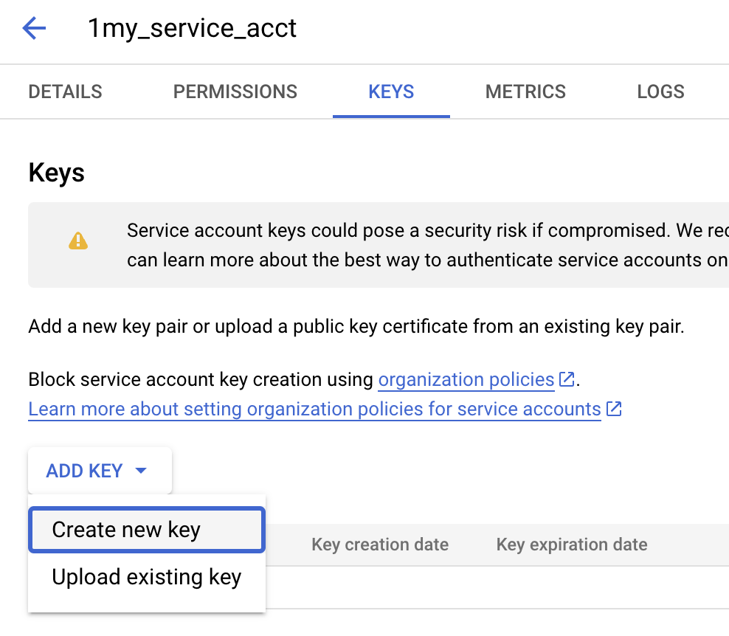
Task: Open the ADD KEY button
Action: 100,471
